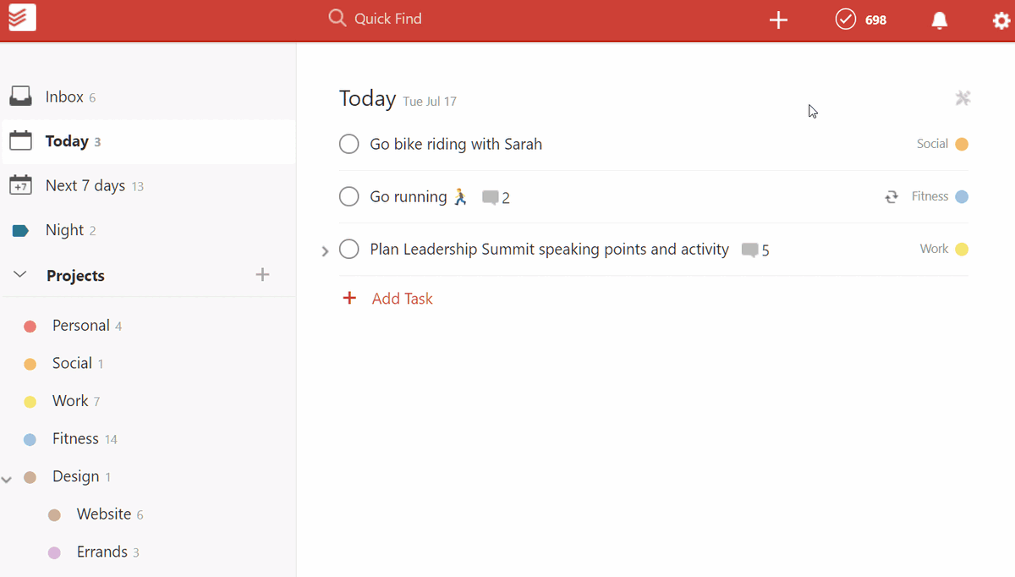Open Quick Add task plus icon
1015x577 pixels.
click(778, 20)
